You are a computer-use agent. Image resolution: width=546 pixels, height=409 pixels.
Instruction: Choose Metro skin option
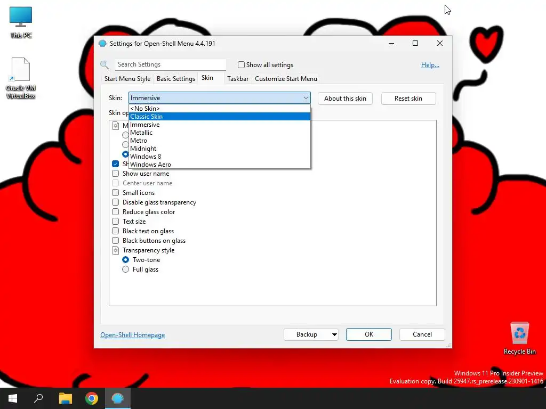(219, 141)
